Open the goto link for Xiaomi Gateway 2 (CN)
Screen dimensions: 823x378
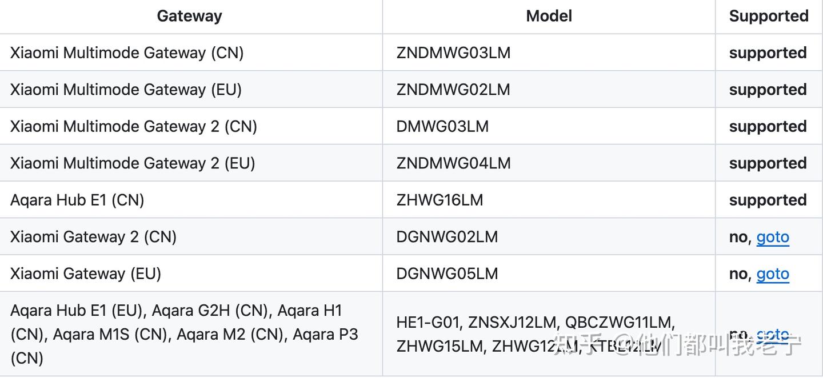(773, 237)
